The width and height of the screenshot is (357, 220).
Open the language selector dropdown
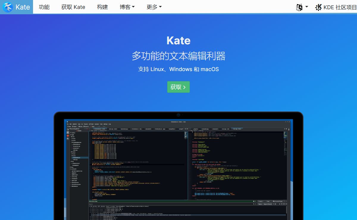point(302,7)
